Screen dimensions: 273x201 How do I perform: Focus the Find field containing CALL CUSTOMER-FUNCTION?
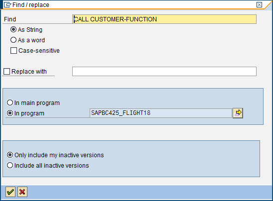(164, 19)
